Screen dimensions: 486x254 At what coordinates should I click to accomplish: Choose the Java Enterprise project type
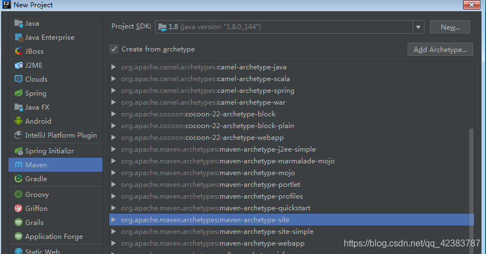click(x=55, y=37)
